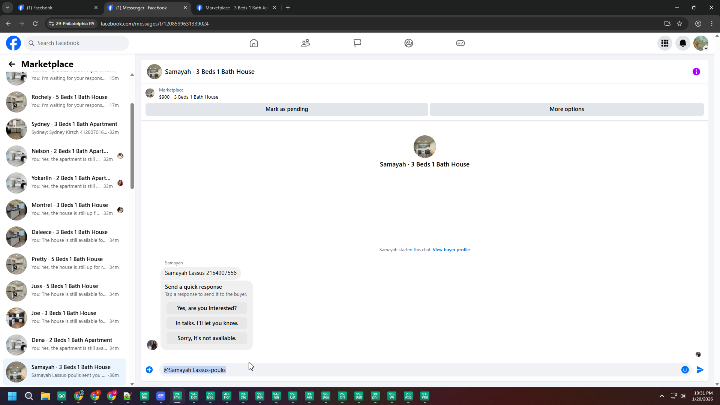The width and height of the screenshot is (720, 405).
Task: Open the Dena 2 Beds 1 Bath Apartment chat
Action: tap(64, 345)
